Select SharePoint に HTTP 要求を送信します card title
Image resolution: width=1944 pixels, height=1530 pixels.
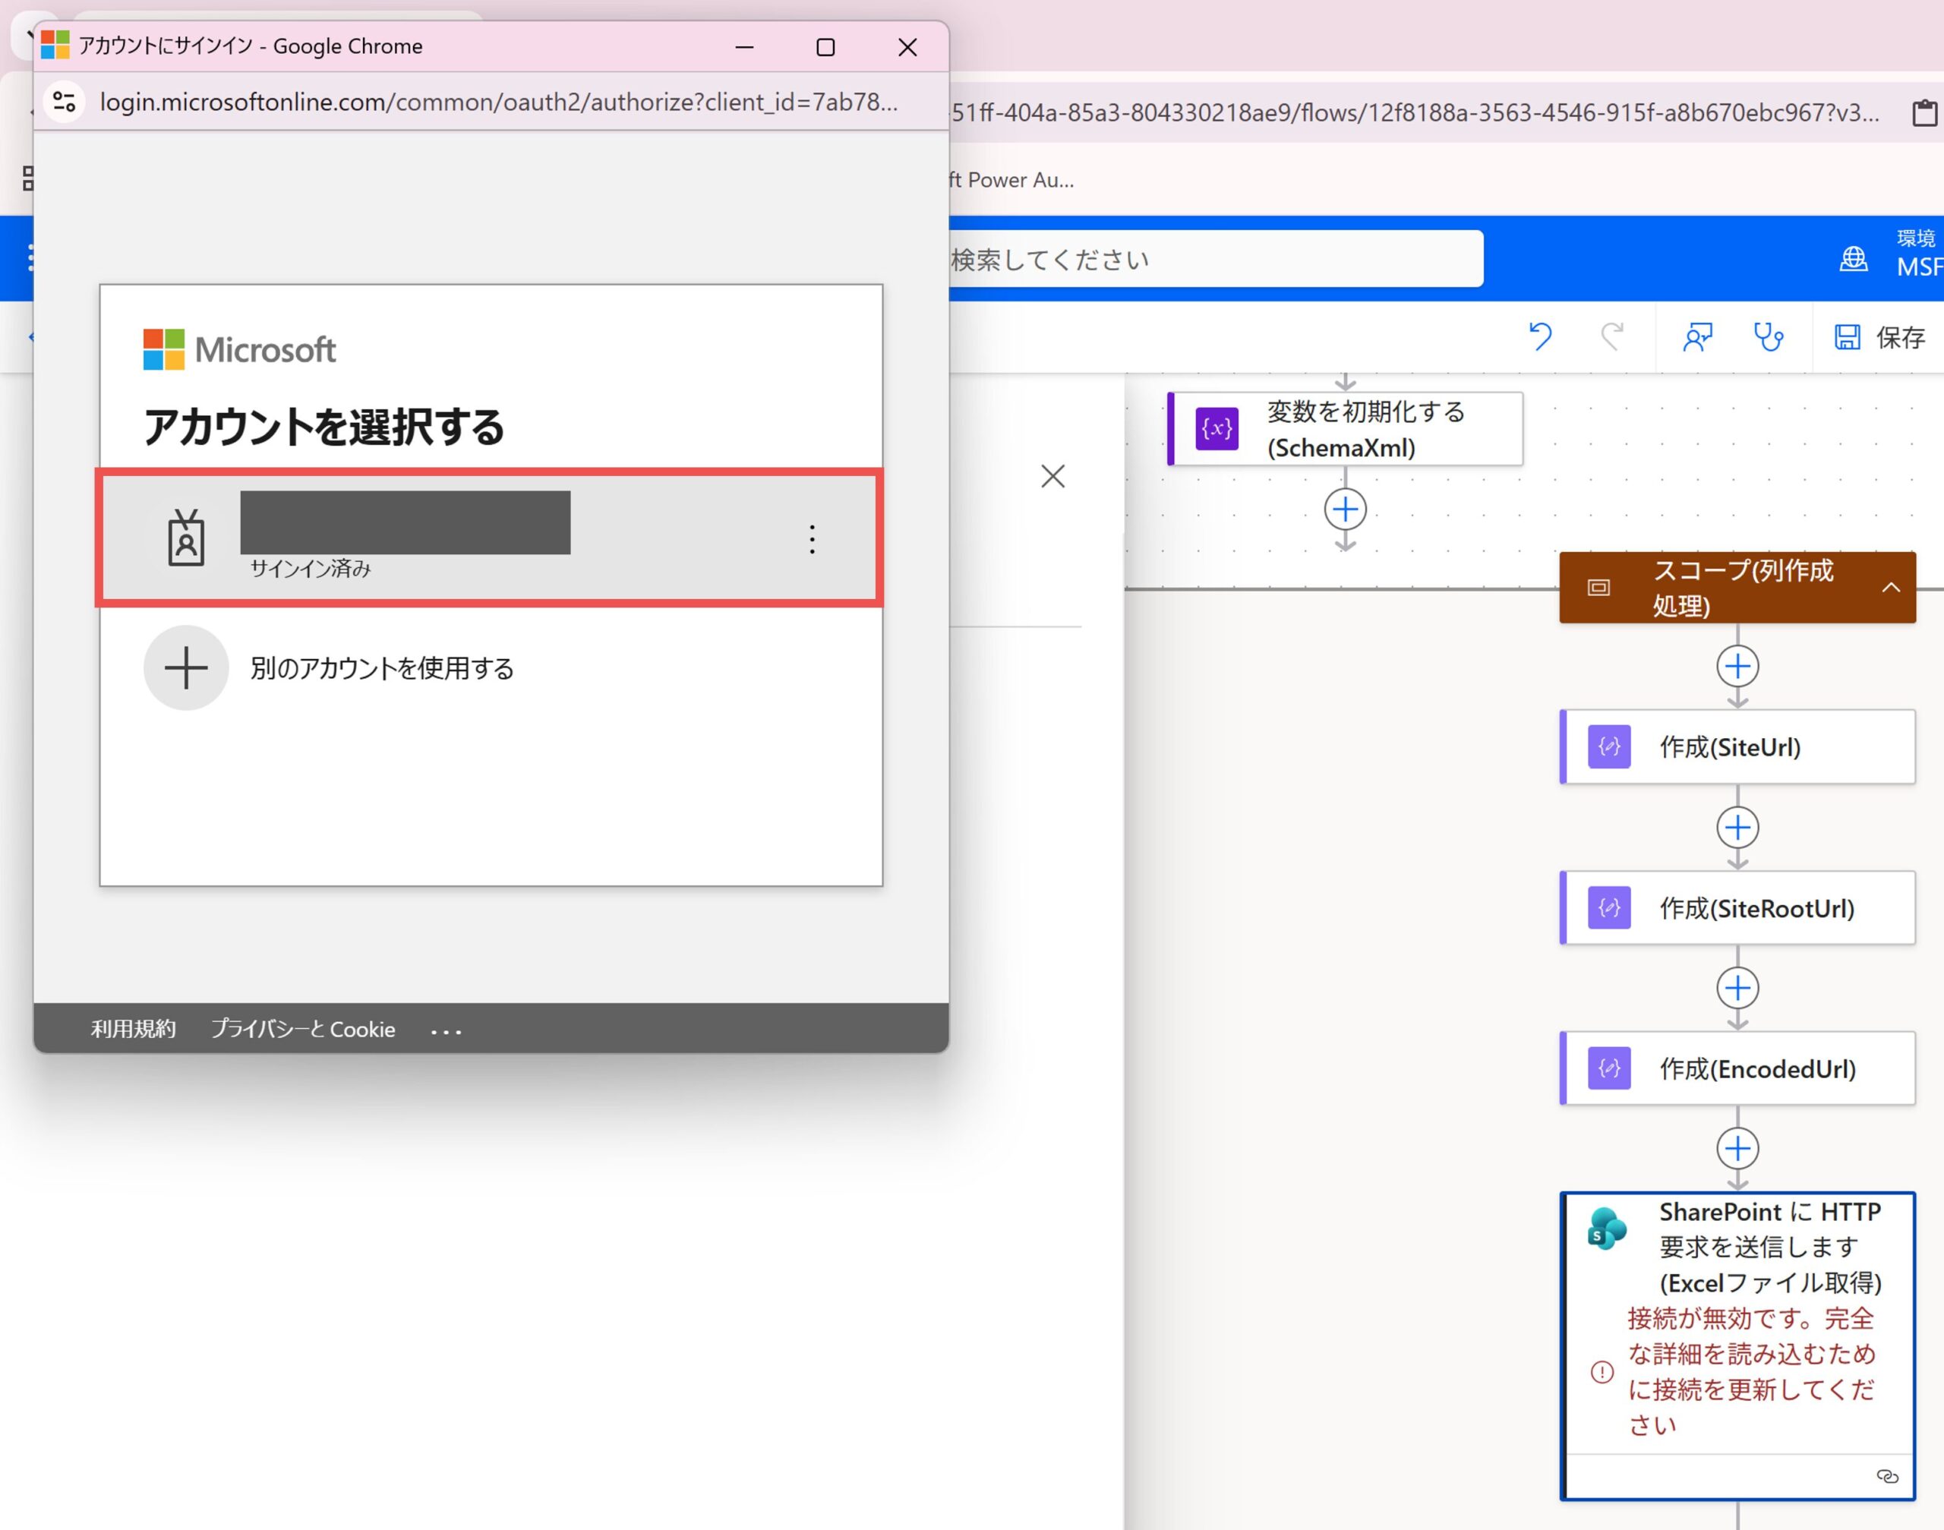tap(1770, 1247)
